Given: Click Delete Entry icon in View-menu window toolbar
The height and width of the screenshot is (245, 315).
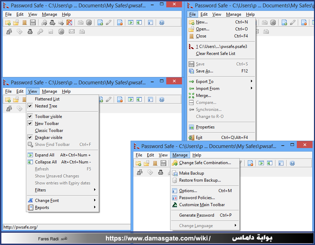Looking at the screenshot, I should (120, 99).
